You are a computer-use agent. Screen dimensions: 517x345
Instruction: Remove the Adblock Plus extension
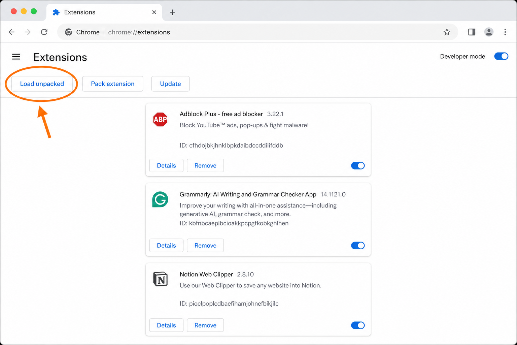coord(205,165)
